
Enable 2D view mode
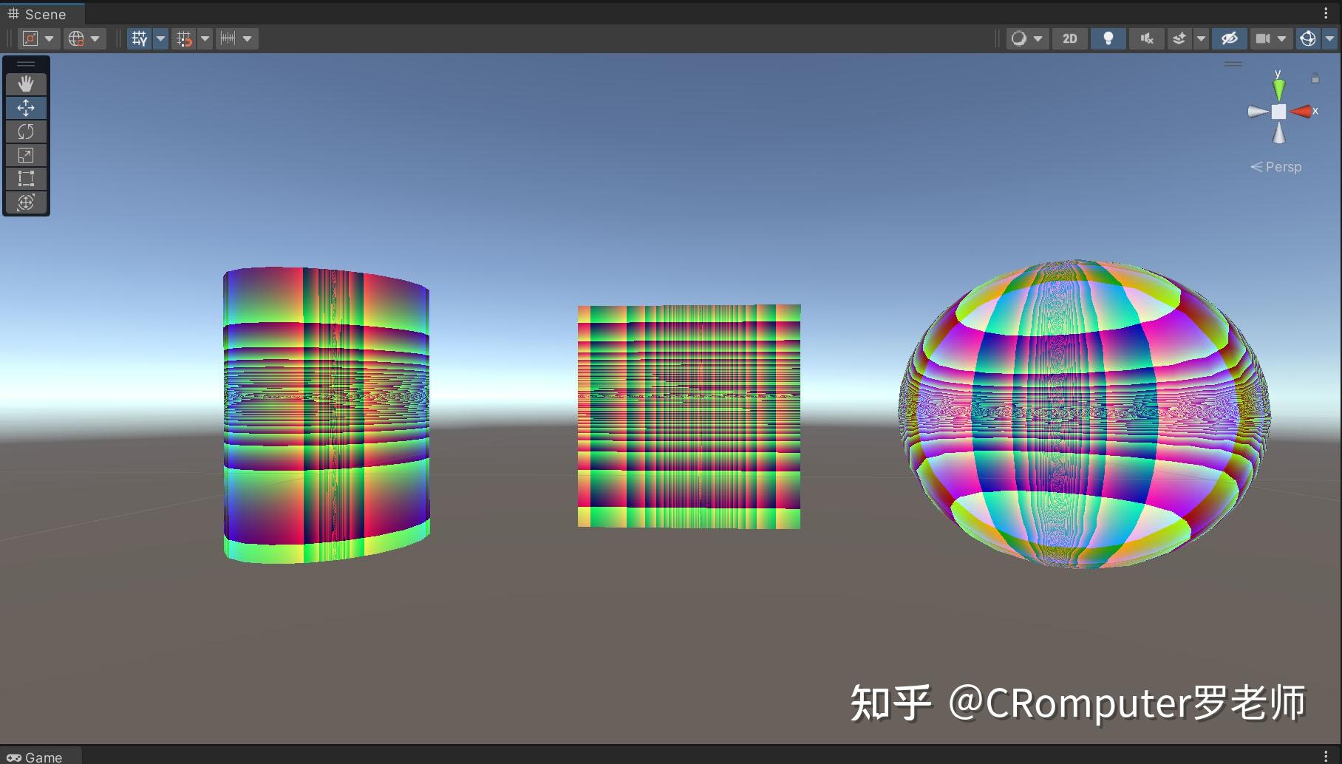coord(1070,38)
